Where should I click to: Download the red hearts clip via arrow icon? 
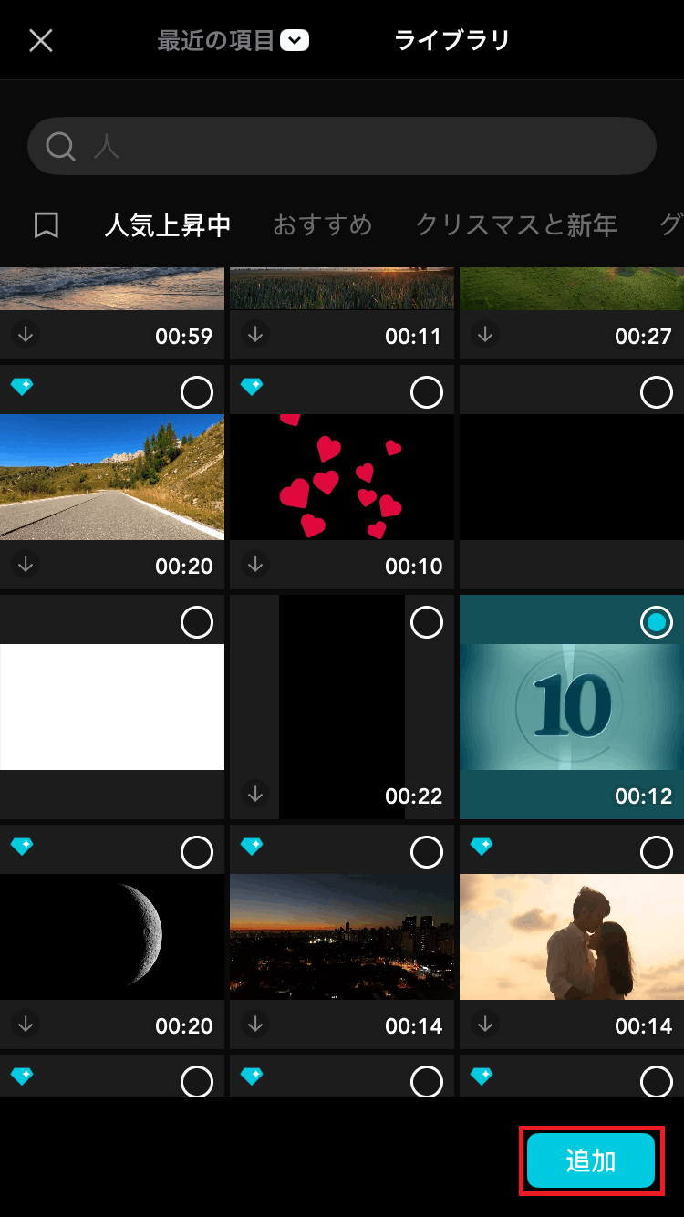point(256,565)
